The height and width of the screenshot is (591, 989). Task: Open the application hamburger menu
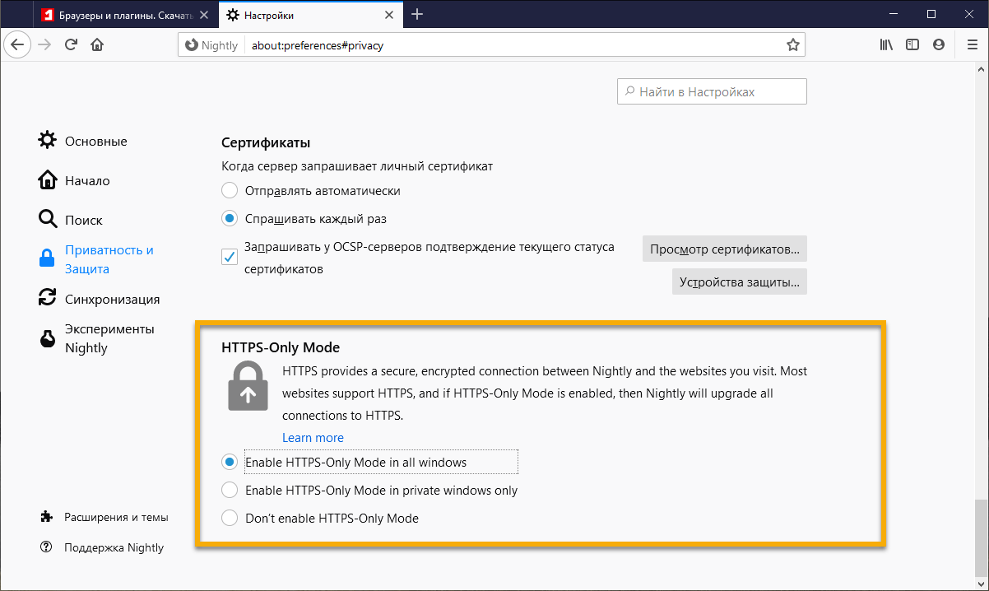[x=972, y=44]
